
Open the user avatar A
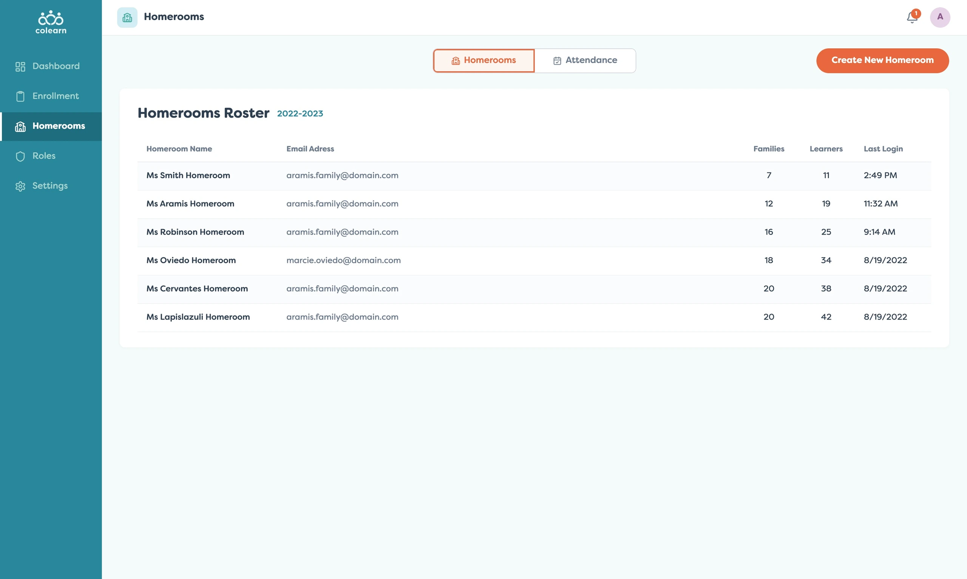(940, 17)
